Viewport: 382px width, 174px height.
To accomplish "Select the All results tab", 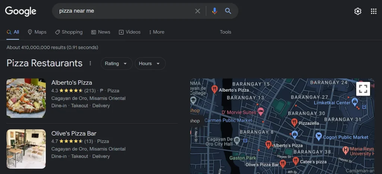I will [13, 32].
